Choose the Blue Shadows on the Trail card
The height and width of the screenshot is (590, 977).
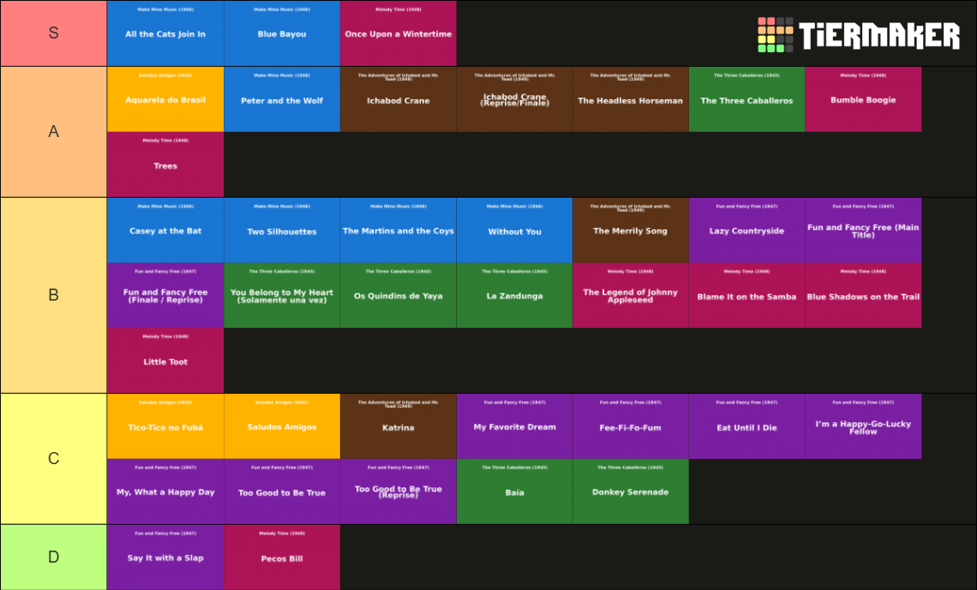[863, 295]
